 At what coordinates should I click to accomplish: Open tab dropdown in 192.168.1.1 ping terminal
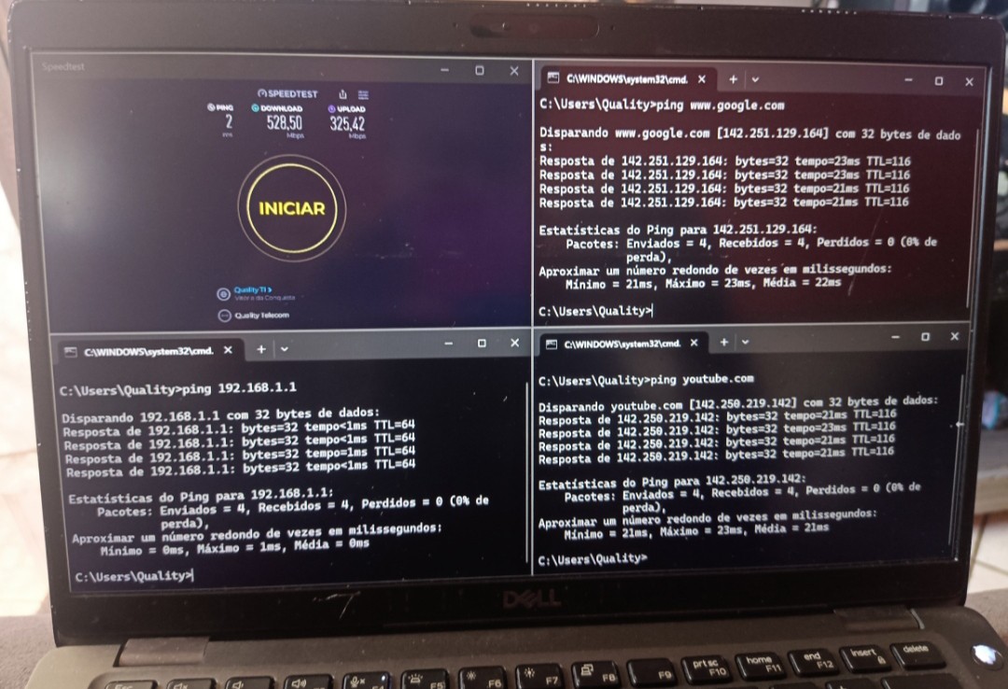[x=284, y=349]
